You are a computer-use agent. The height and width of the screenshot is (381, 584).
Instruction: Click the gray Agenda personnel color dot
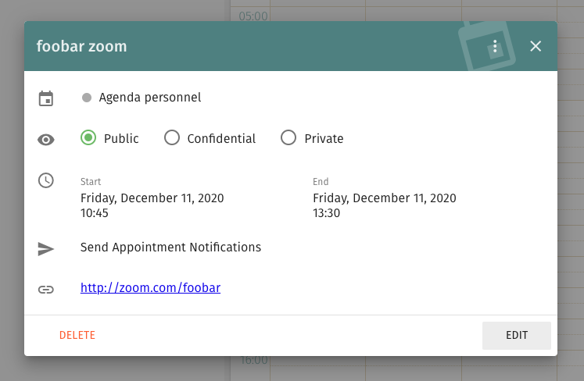click(87, 98)
